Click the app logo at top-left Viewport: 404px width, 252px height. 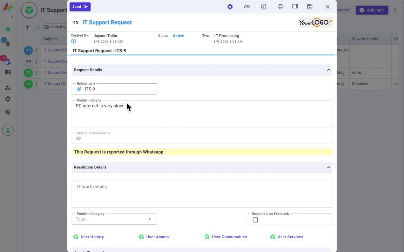(7, 7)
